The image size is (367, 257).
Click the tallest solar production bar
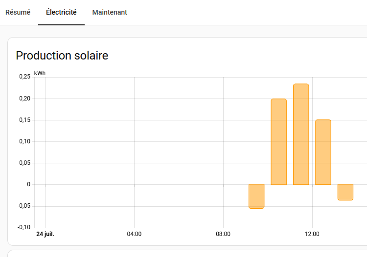301,134
